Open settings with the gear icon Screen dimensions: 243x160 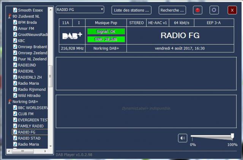[214, 10]
